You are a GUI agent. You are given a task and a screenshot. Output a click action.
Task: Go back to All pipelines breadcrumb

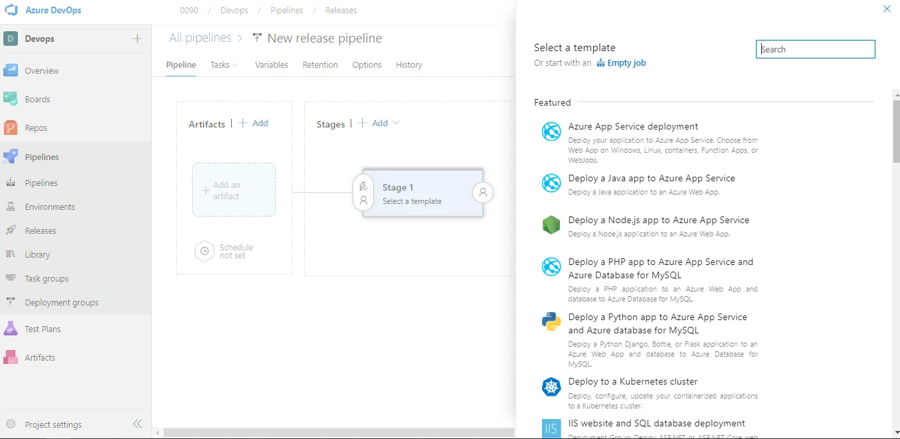200,38
